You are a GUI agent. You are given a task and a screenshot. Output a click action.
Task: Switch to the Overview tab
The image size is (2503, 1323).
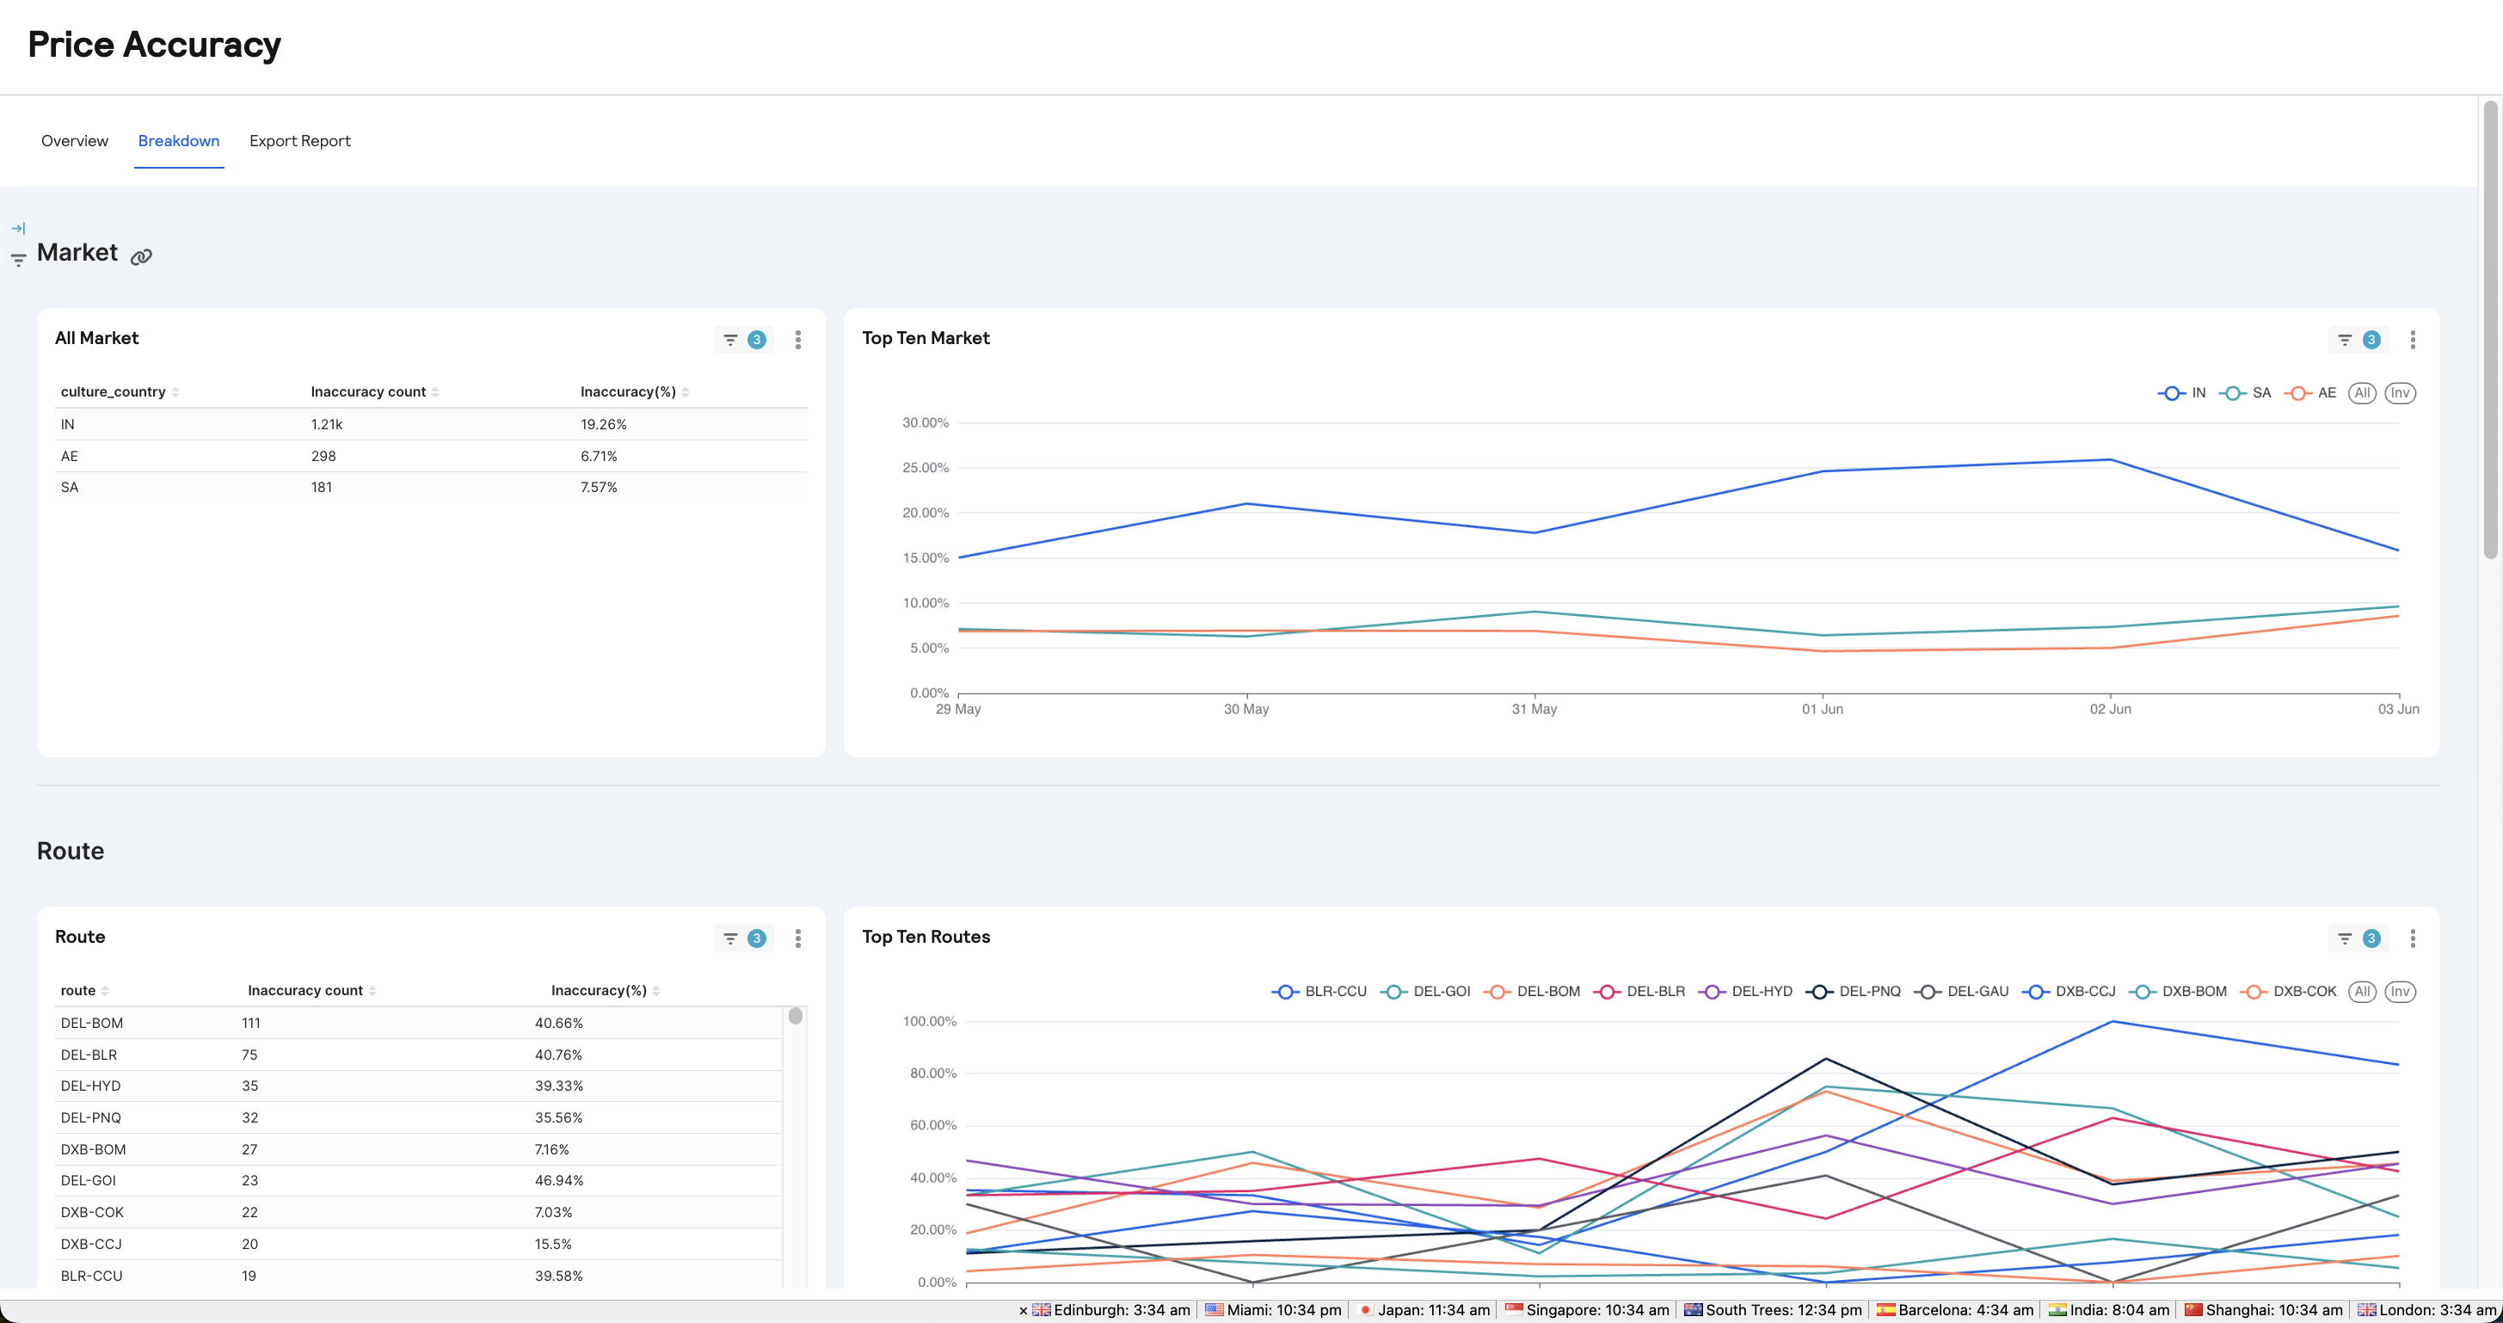coord(75,141)
